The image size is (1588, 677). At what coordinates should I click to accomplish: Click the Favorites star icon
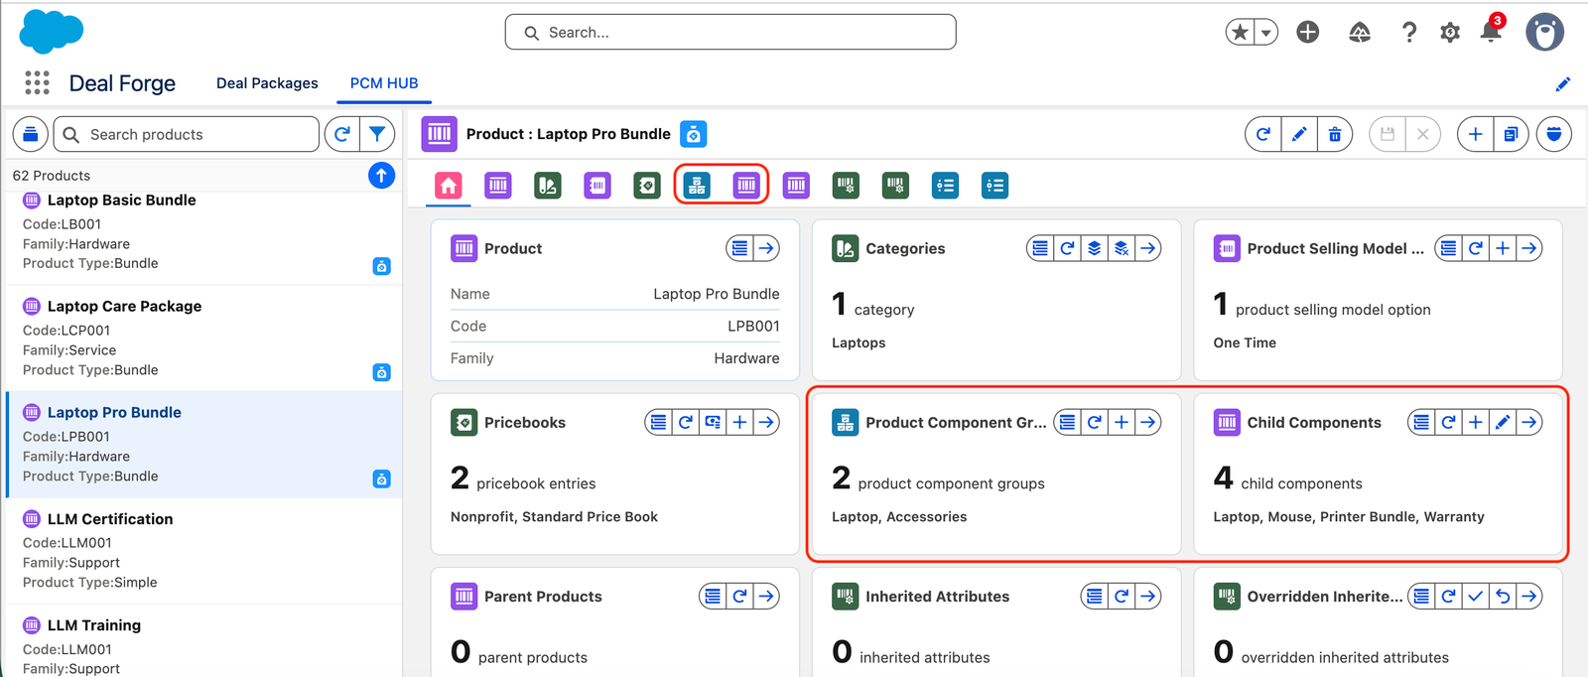pyautogui.click(x=1240, y=33)
